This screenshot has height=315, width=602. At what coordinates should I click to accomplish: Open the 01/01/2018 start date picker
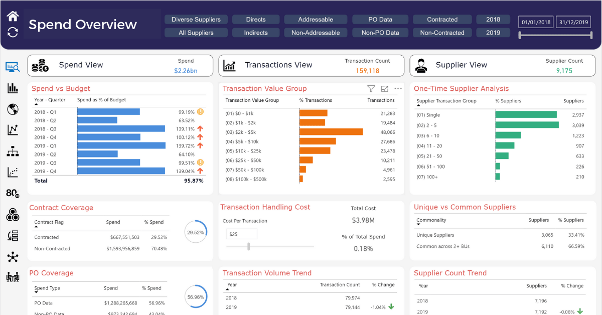537,22
